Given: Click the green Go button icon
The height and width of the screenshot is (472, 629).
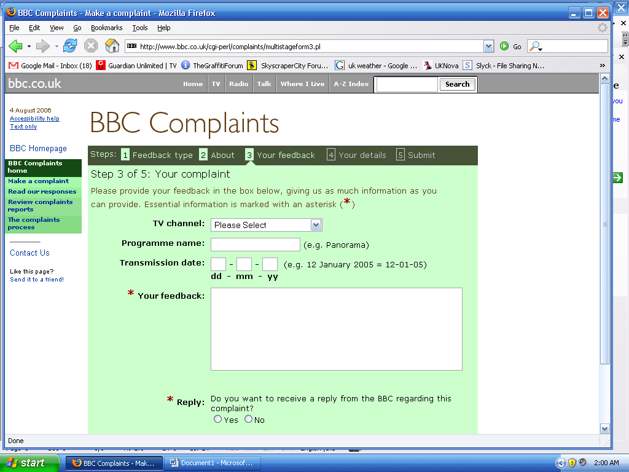Looking at the screenshot, I should 504,46.
